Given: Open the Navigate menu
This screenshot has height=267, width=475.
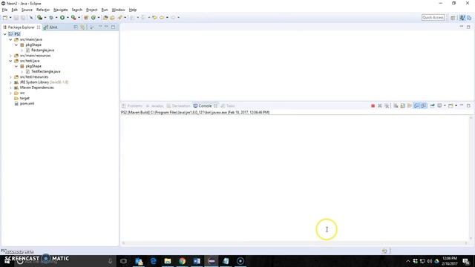Looking at the screenshot, I should (61, 10).
